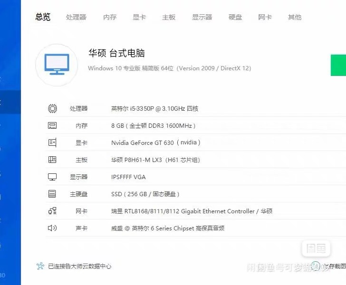The height and width of the screenshot is (285, 346).
Task: Click the 主板 row label
Action: click(81, 160)
